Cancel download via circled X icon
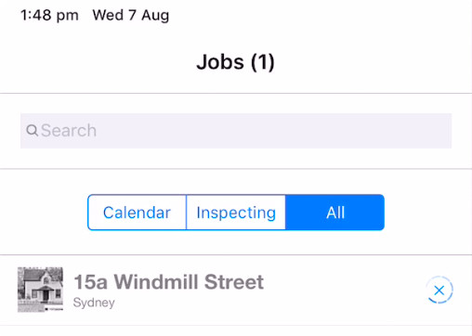Viewport: 472px width, 336px height. point(439,291)
